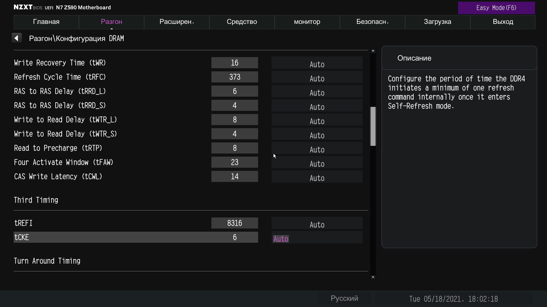Click the back arrow icon

pyautogui.click(x=17, y=38)
